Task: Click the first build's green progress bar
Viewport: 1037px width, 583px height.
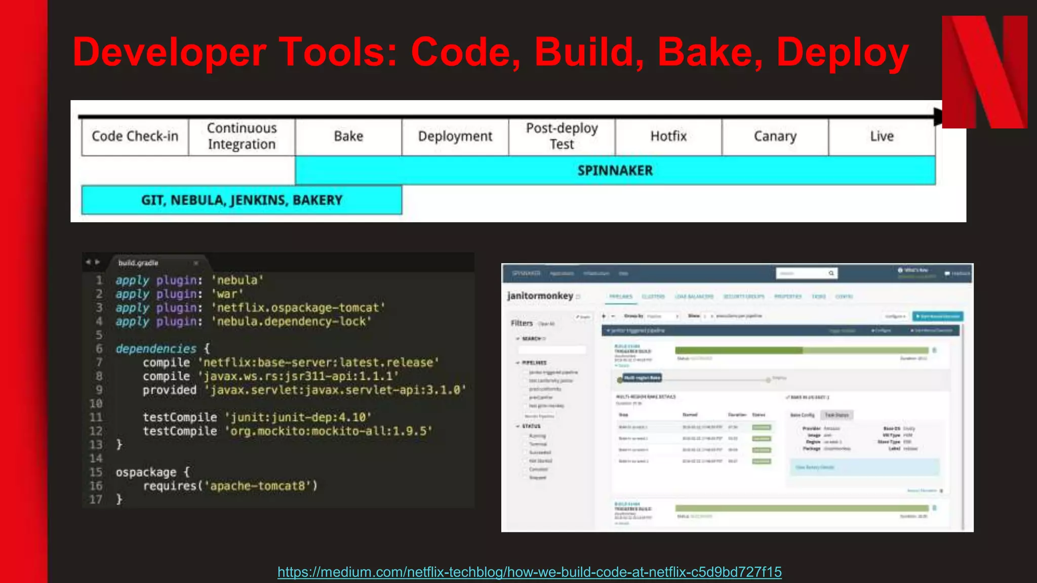Action: tap(801, 350)
